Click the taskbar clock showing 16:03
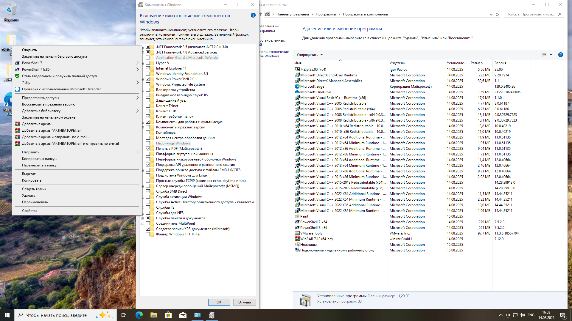572x321 pixels. pos(546,315)
